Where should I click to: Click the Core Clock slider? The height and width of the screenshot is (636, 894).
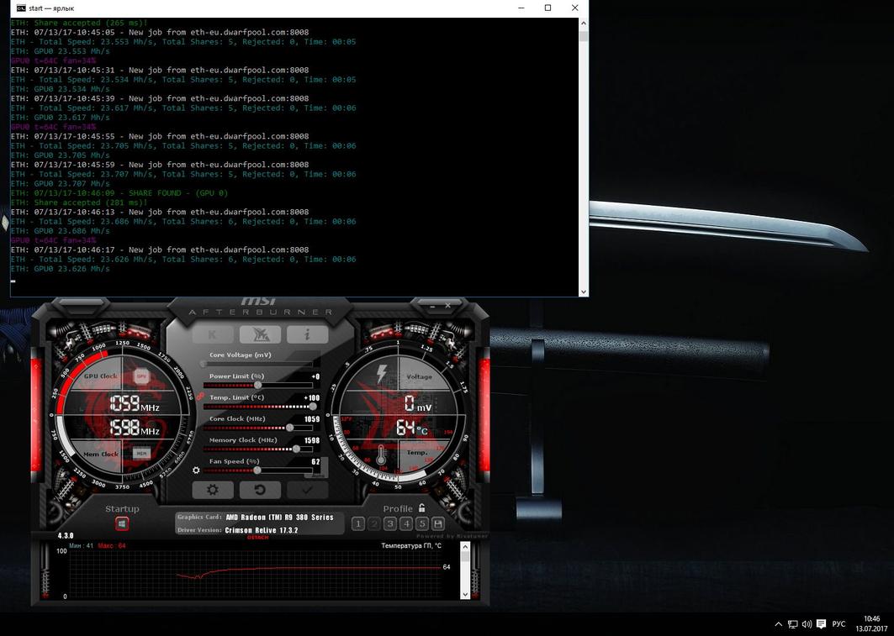[x=258, y=428]
